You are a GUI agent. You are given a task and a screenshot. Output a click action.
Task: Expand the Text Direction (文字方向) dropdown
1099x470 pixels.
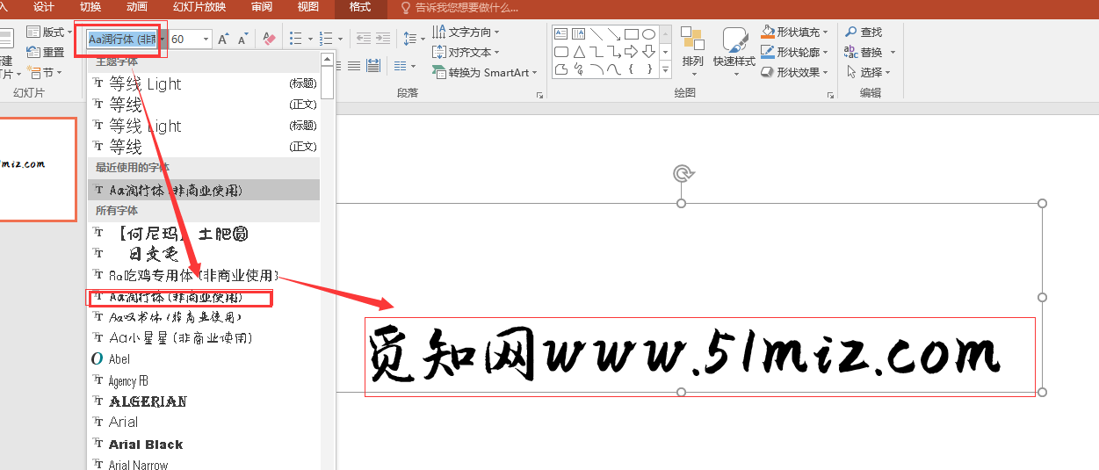(x=497, y=32)
